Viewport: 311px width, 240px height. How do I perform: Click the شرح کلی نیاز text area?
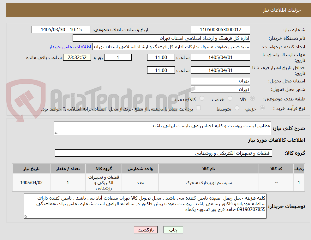162,128
